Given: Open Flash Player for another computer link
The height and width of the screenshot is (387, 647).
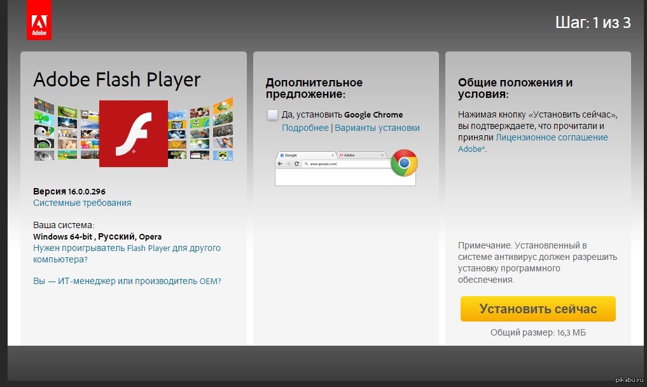Looking at the screenshot, I should point(127,254).
